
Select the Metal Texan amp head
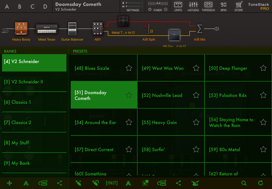click(x=47, y=29)
